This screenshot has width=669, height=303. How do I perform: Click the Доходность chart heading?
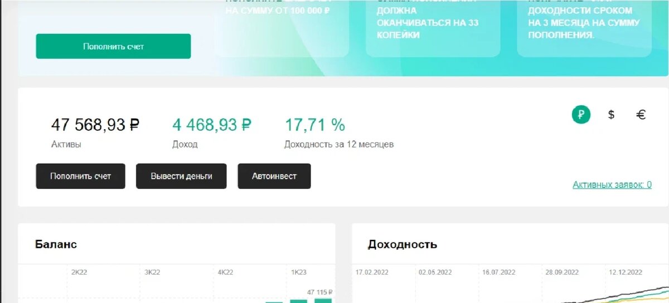(403, 245)
